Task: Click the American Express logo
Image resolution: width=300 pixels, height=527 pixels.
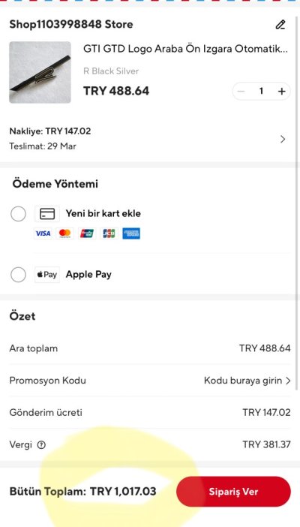Action: 131,233
